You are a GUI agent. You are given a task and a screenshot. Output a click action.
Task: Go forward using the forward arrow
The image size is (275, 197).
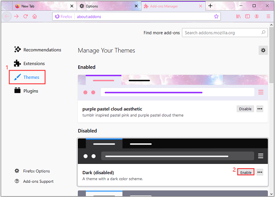pyautogui.click(x=16, y=17)
